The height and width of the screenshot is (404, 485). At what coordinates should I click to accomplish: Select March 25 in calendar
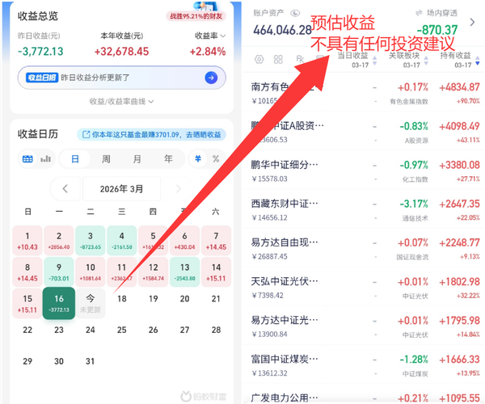point(121,330)
